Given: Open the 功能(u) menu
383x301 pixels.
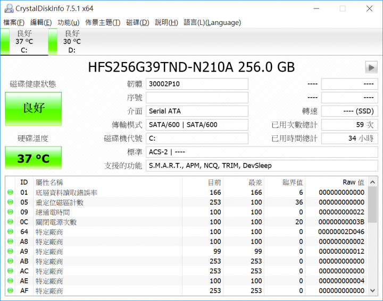Looking at the screenshot, I should pos(69,23).
